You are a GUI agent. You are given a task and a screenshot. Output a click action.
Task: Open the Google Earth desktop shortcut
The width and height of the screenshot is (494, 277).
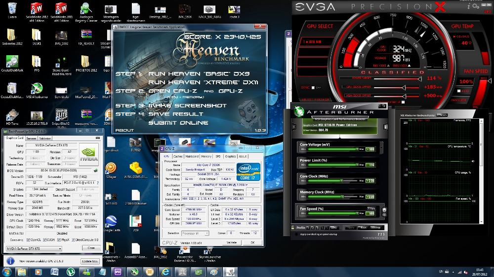(111, 224)
